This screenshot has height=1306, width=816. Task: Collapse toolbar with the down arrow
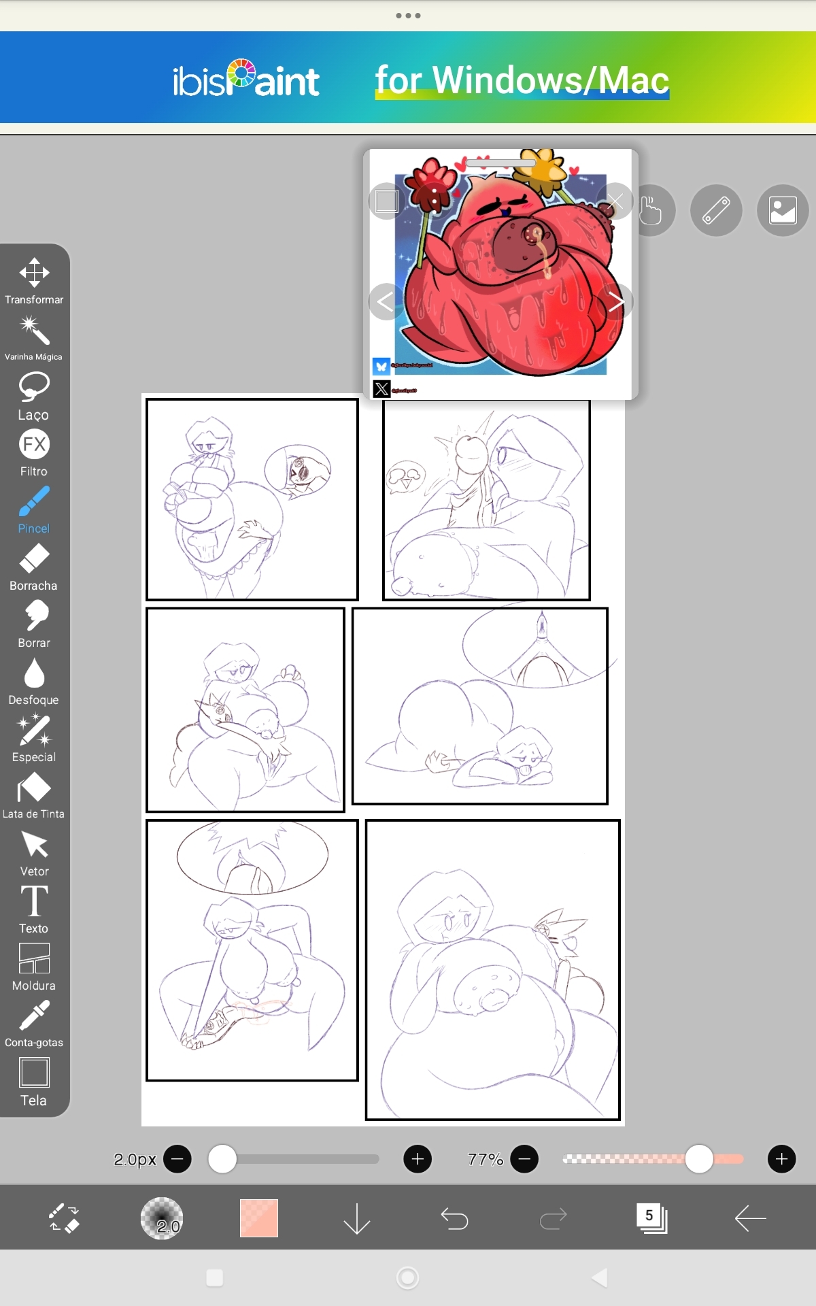[x=356, y=1218]
